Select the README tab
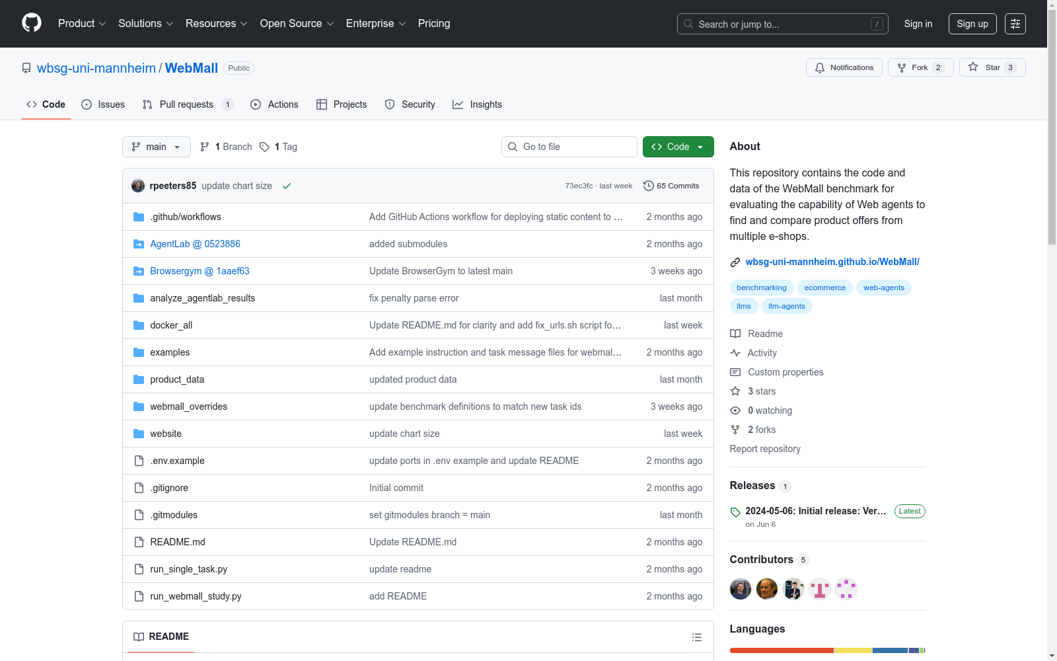Viewport: 1057px width, 661px height. tap(161, 637)
